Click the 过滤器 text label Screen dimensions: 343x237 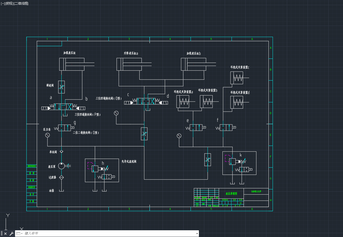coord(53,177)
